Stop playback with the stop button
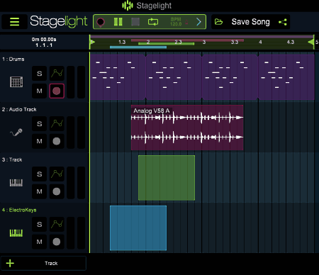The width and height of the screenshot is (319, 275). [x=135, y=22]
